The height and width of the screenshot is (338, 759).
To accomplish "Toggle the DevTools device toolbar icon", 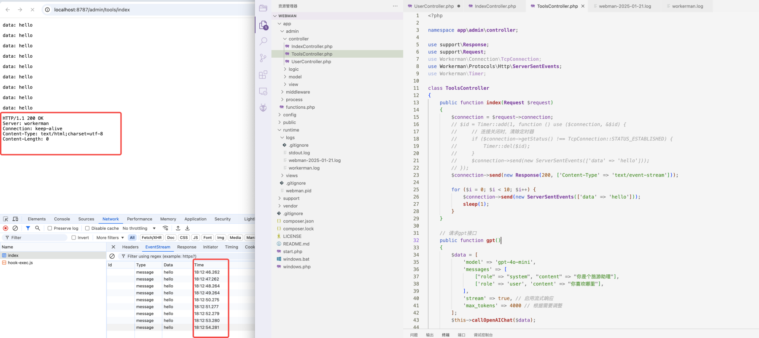I will [x=15, y=219].
